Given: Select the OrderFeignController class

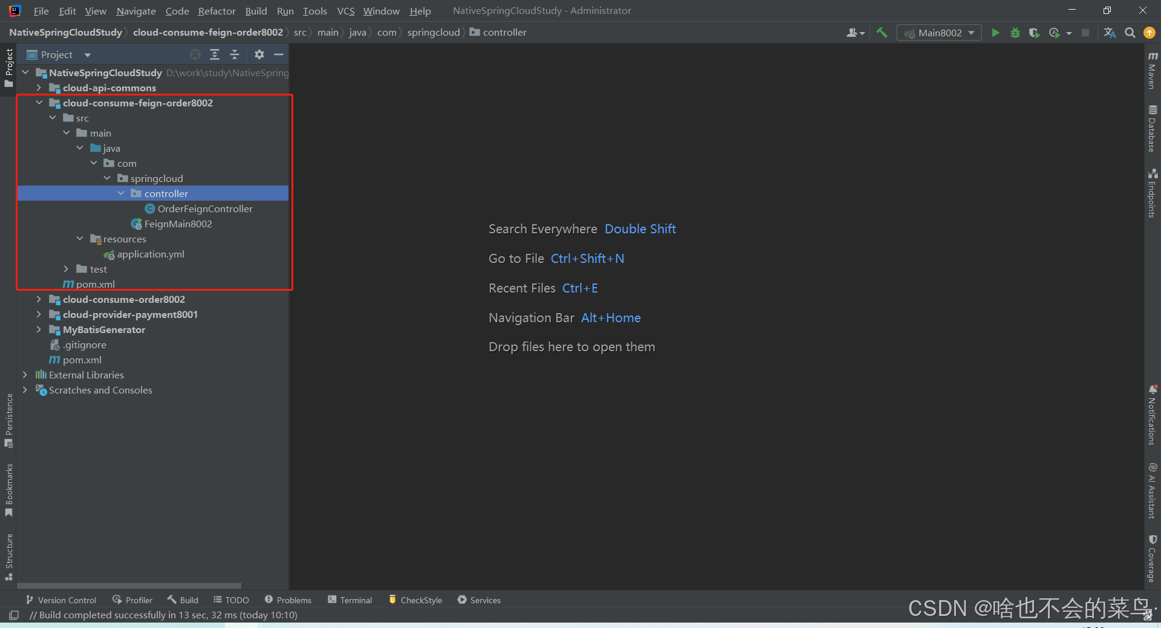Looking at the screenshot, I should (x=205, y=209).
